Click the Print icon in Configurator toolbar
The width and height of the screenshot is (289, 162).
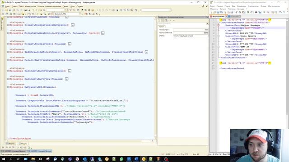(x=26, y=10)
